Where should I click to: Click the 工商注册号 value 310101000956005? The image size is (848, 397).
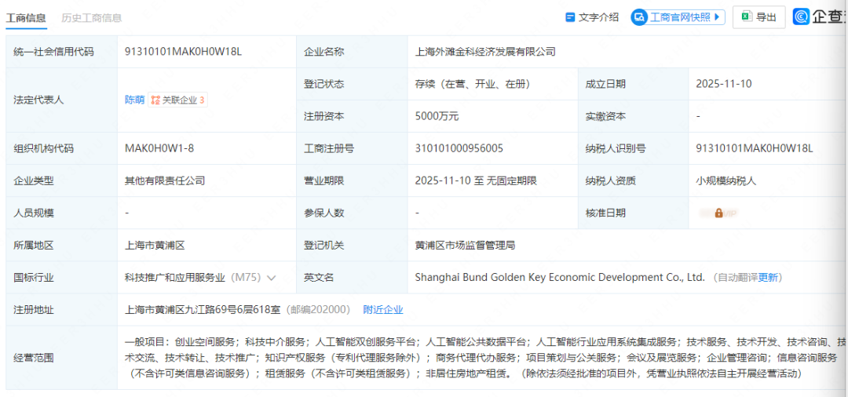tap(459, 148)
